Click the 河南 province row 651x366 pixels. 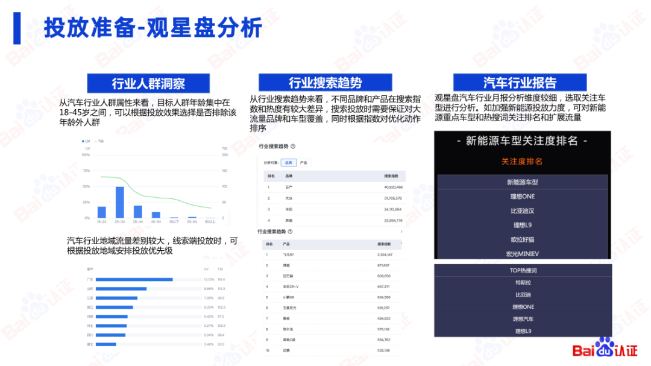[x=157, y=317]
